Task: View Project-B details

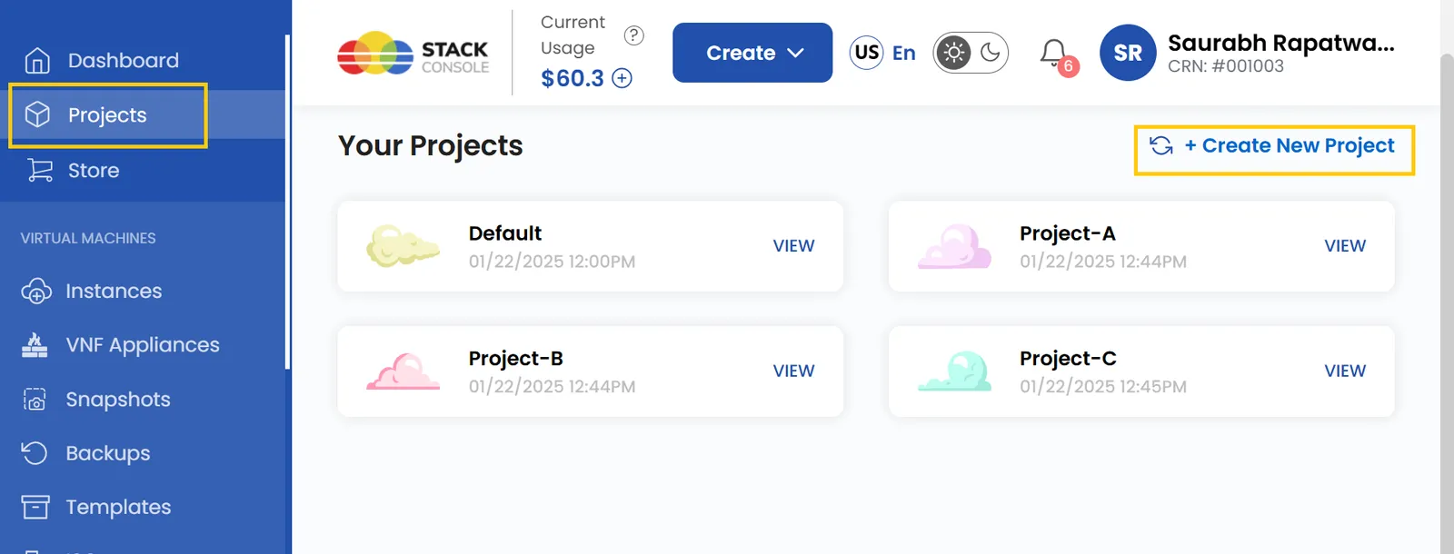Action: [793, 371]
